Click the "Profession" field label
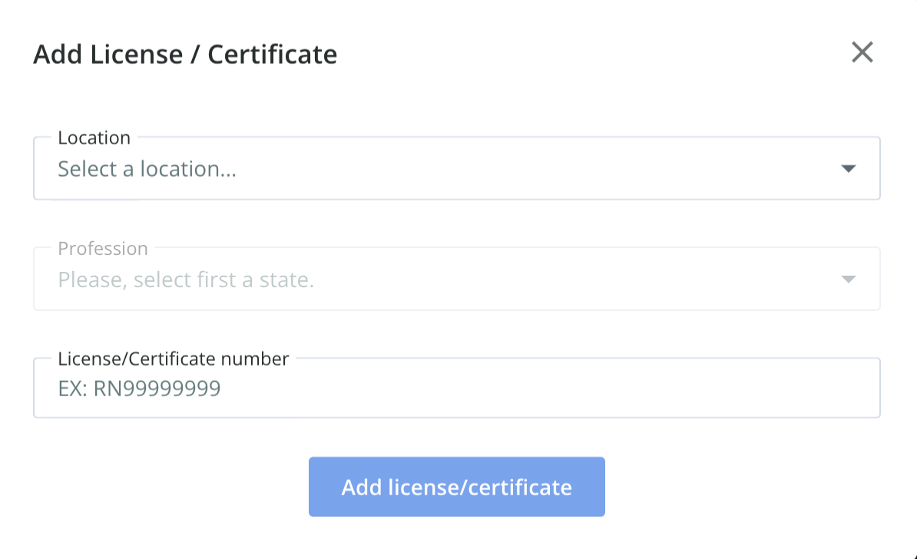This screenshot has width=917, height=559. click(x=103, y=249)
